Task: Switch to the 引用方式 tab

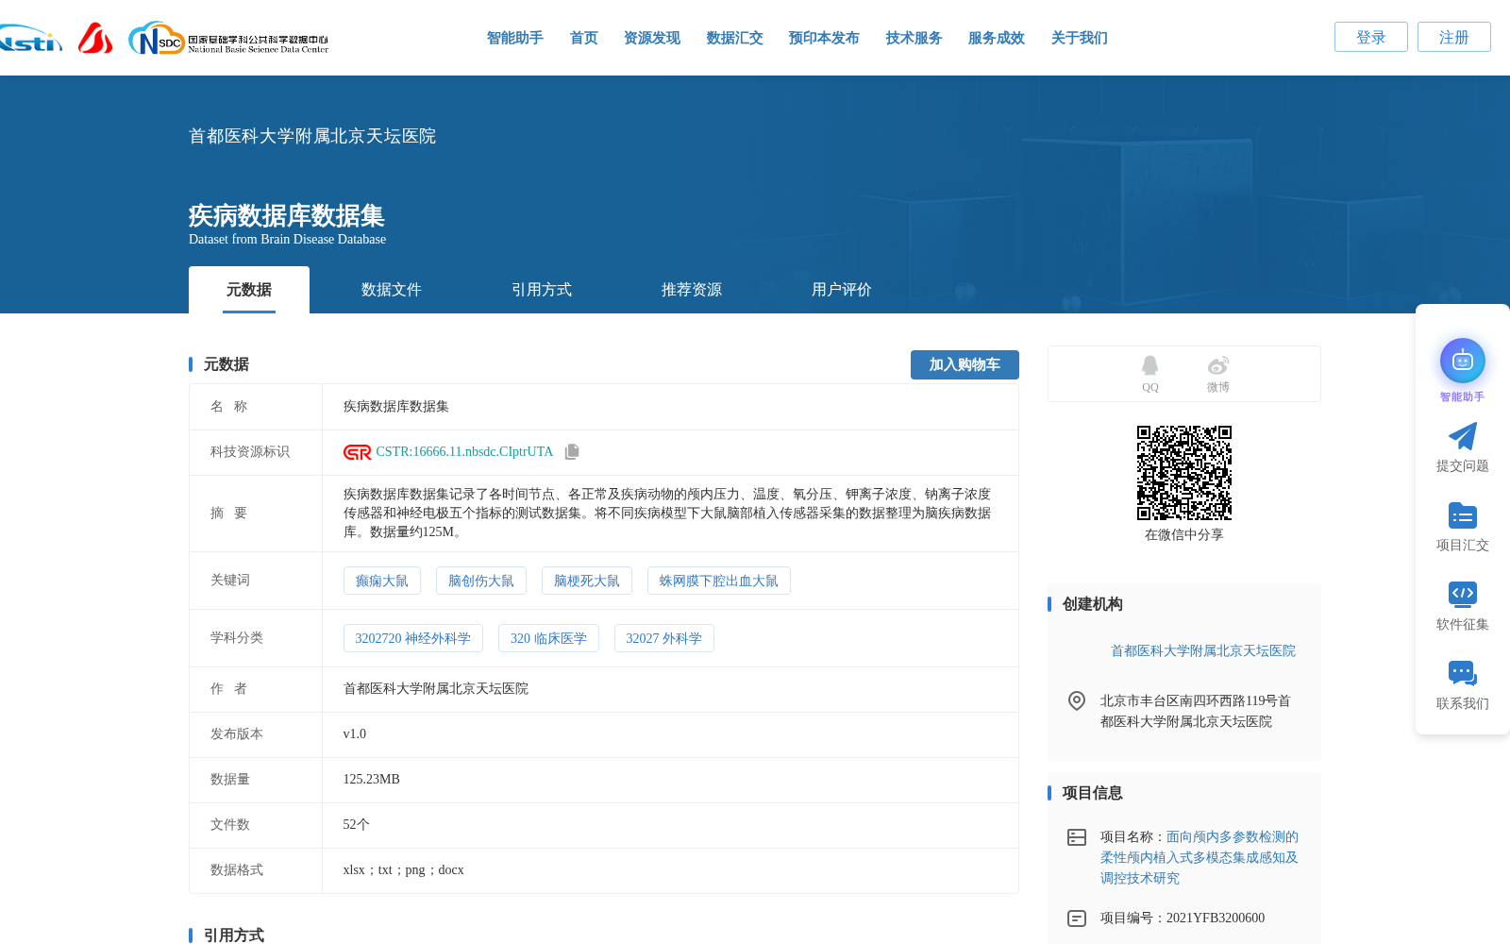Action: 541,290
